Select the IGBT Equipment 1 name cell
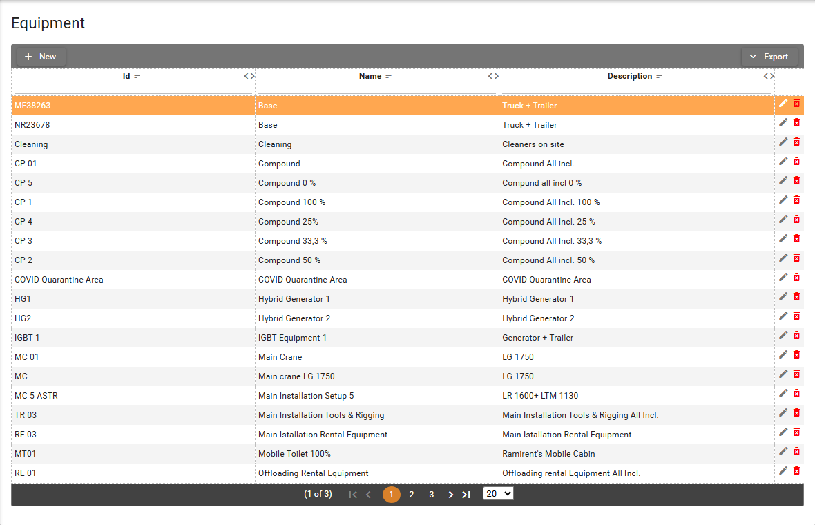This screenshot has height=525, width=815. 377,337
